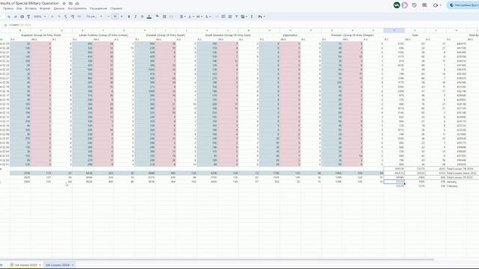Undo the last action in toolbar

point(9,16)
